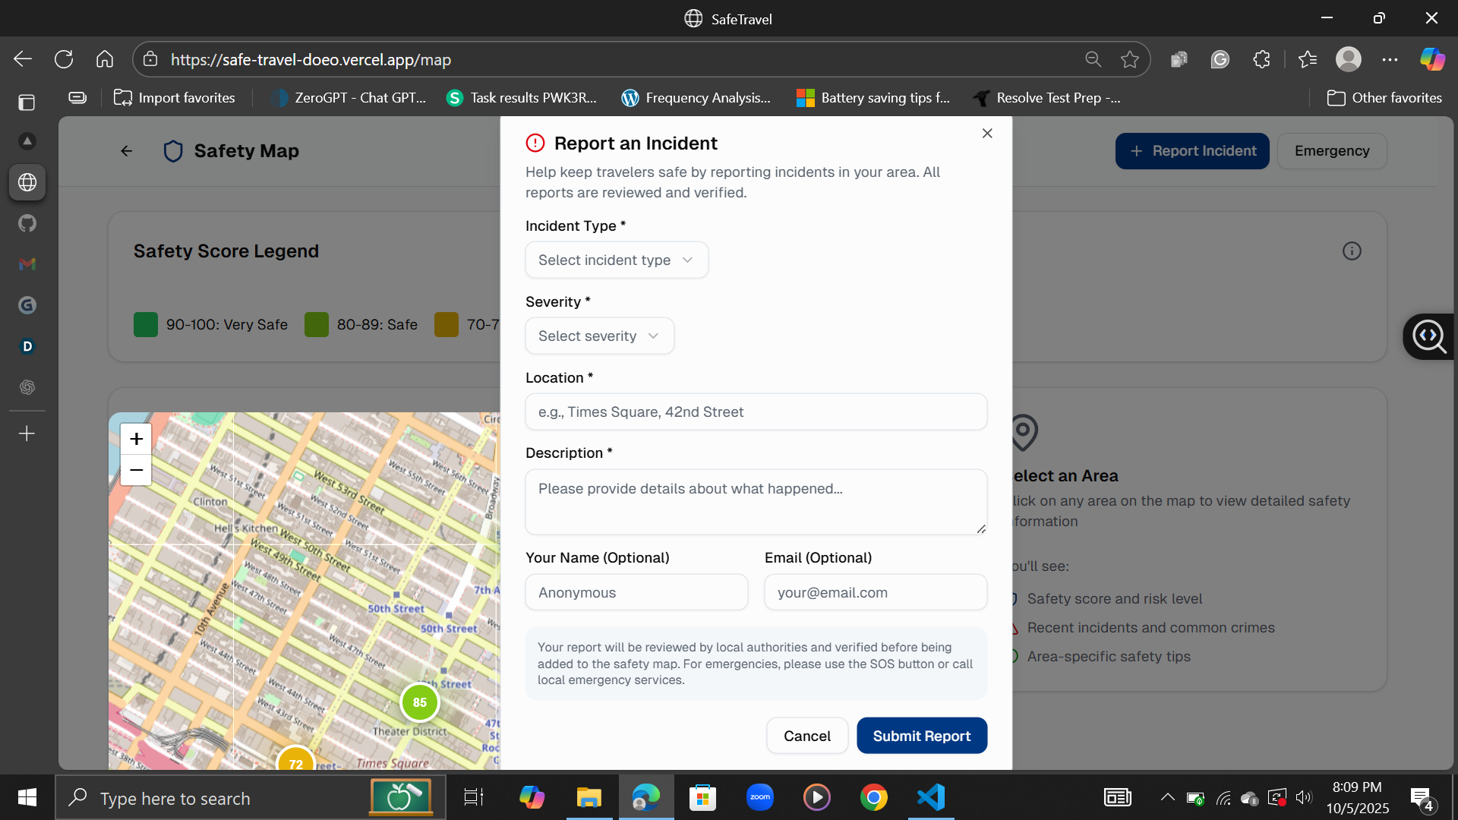
Task: Click the Cancel button
Action: pos(806,736)
